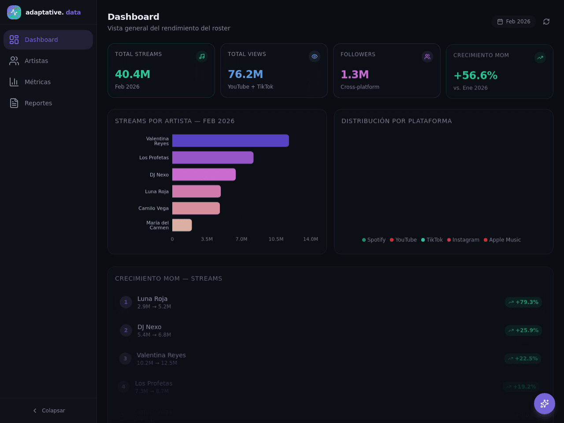Click the Distribución por Plataforma heading
Image resolution: width=564 pixels, height=423 pixels.
[397, 121]
